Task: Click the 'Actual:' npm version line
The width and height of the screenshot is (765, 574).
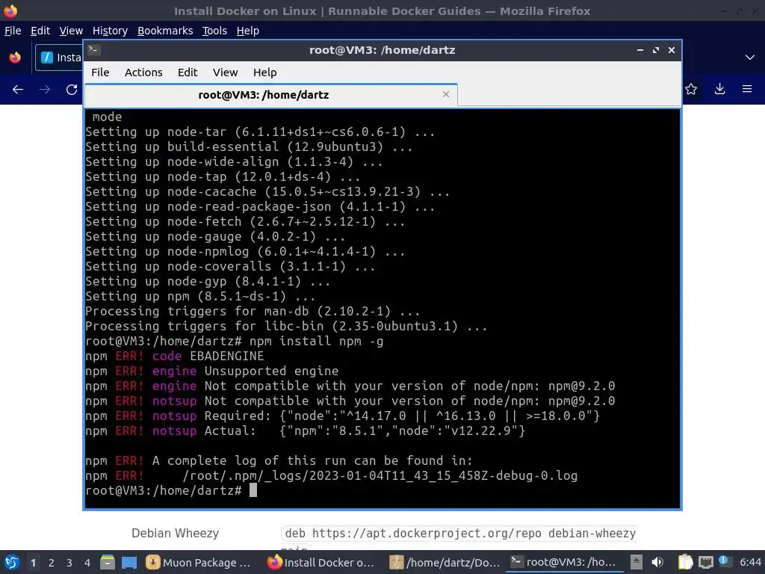Action: pyautogui.click(x=305, y=431)
